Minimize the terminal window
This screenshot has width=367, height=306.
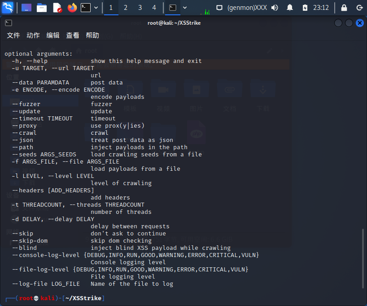tap(338, 23)
